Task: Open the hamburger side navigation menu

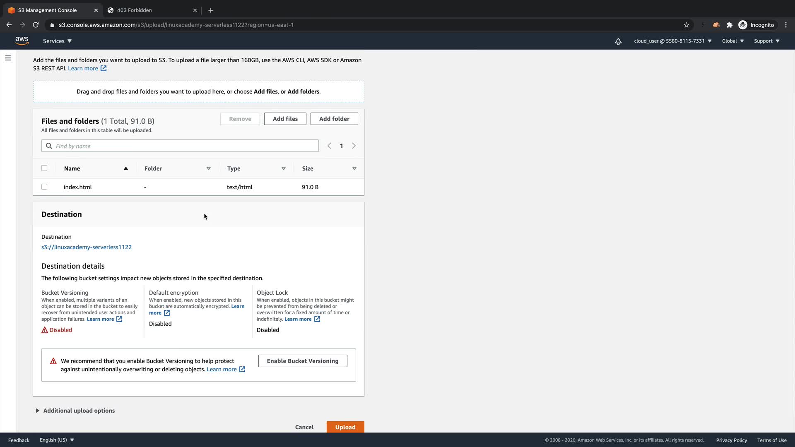Action: click(x=8, y=58)
